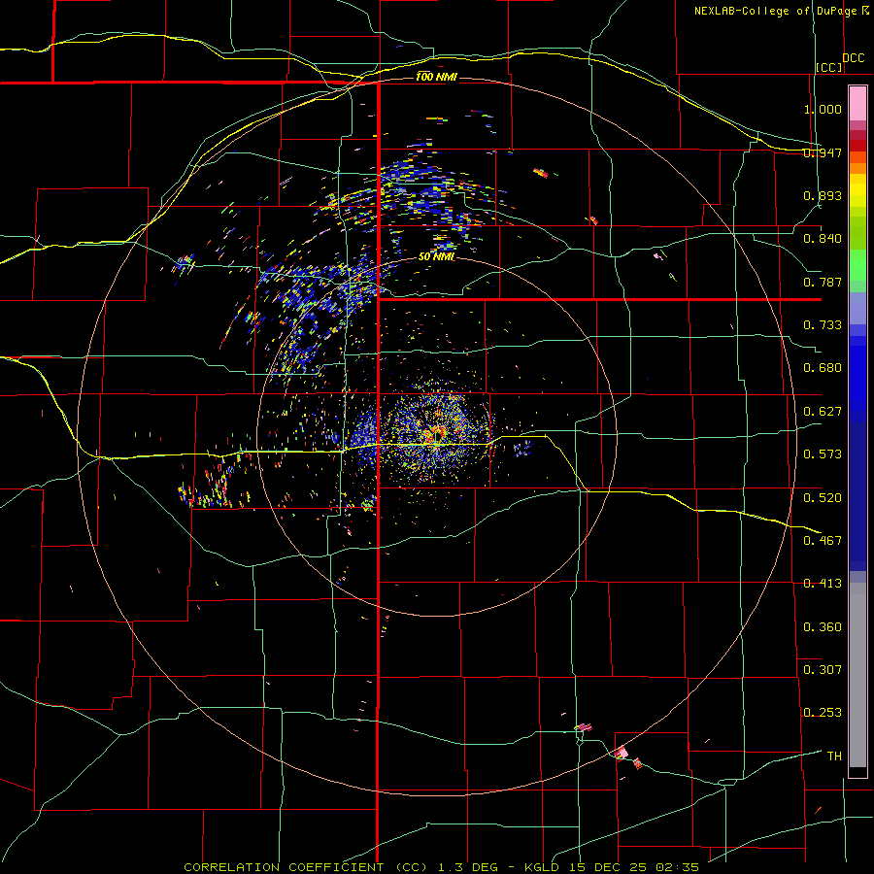
Task: Click the [CC] color scale header
Action: coord(829,67)
